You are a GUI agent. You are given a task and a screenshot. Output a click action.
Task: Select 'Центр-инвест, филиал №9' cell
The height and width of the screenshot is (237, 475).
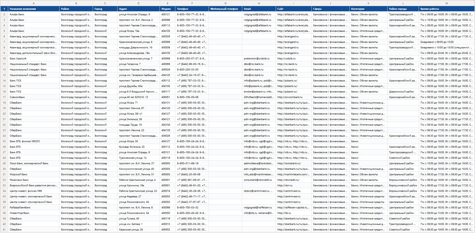[34, 191]
